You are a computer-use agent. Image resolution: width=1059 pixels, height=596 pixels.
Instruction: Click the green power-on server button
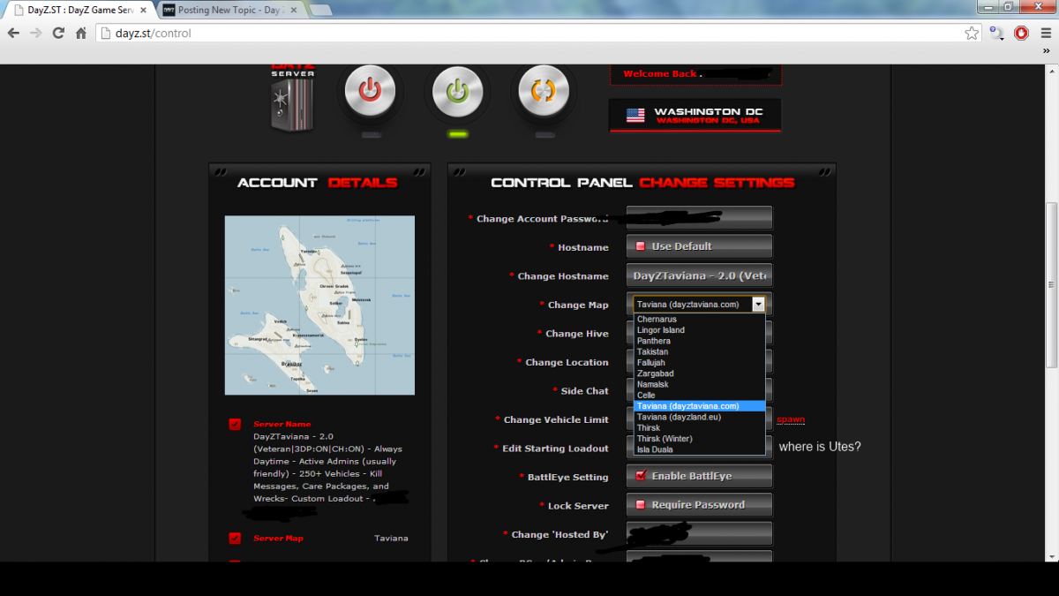coord(457,91)
